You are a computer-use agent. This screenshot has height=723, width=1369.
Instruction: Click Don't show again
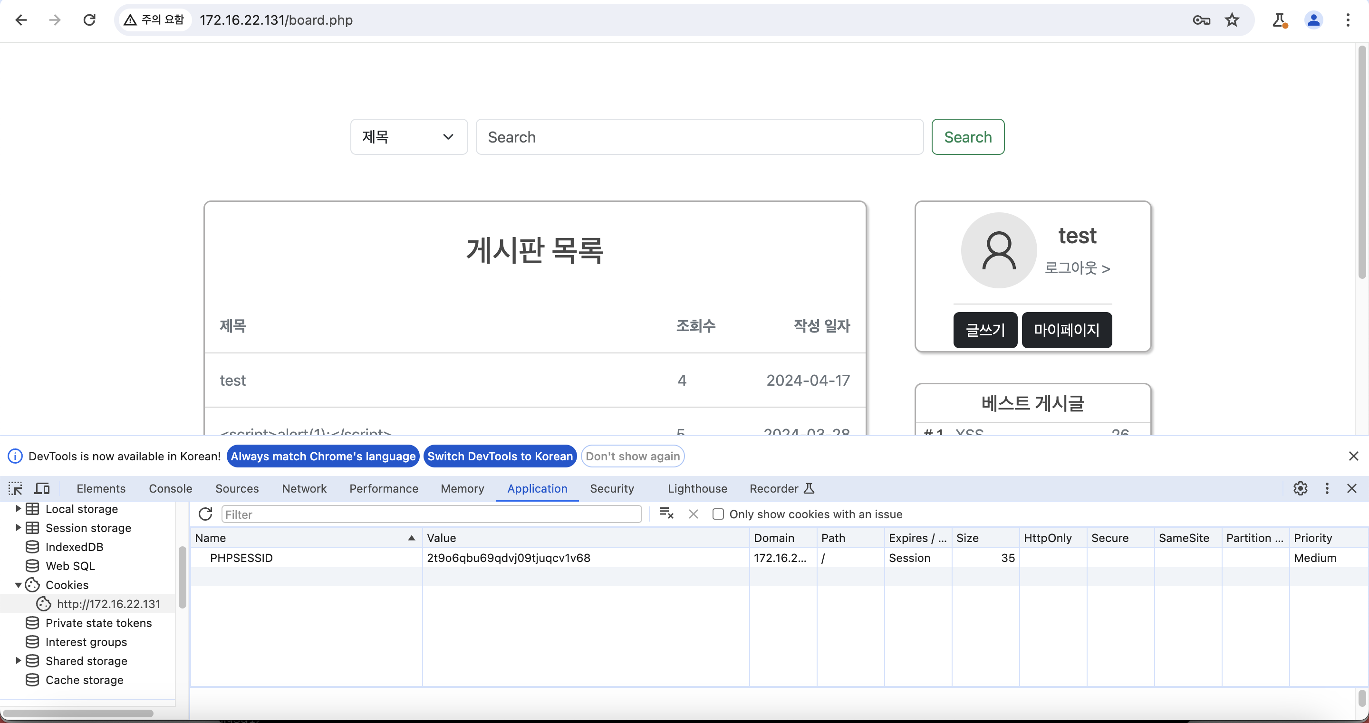click(x=632, y=456)
